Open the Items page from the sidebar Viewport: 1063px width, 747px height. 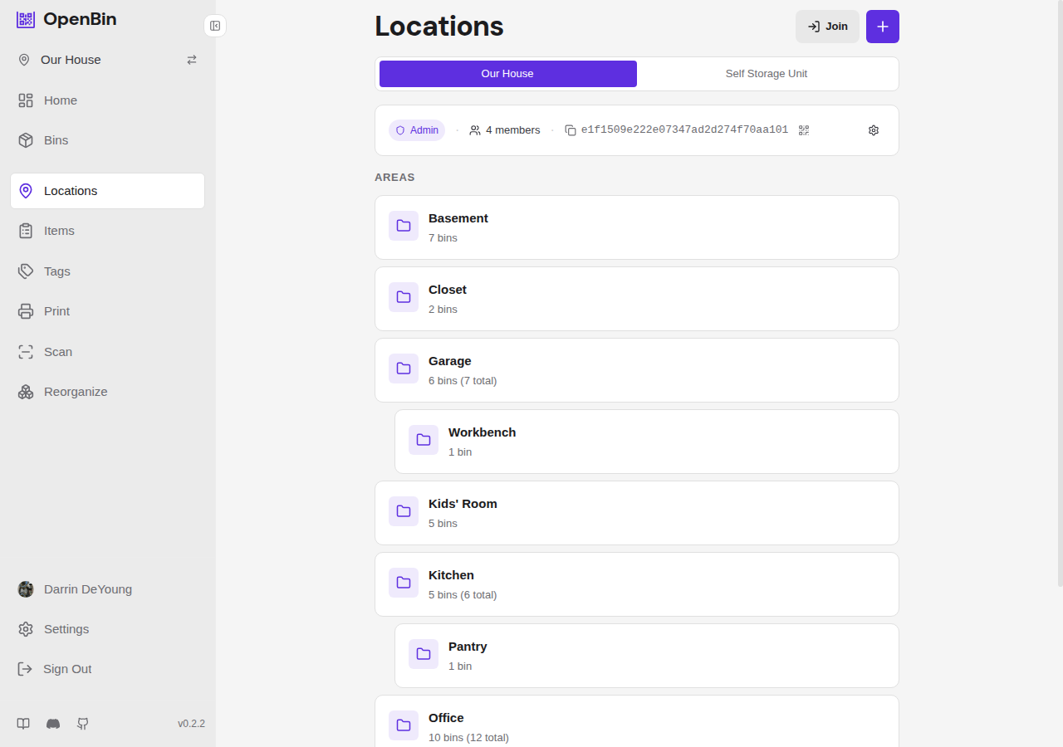58,230
